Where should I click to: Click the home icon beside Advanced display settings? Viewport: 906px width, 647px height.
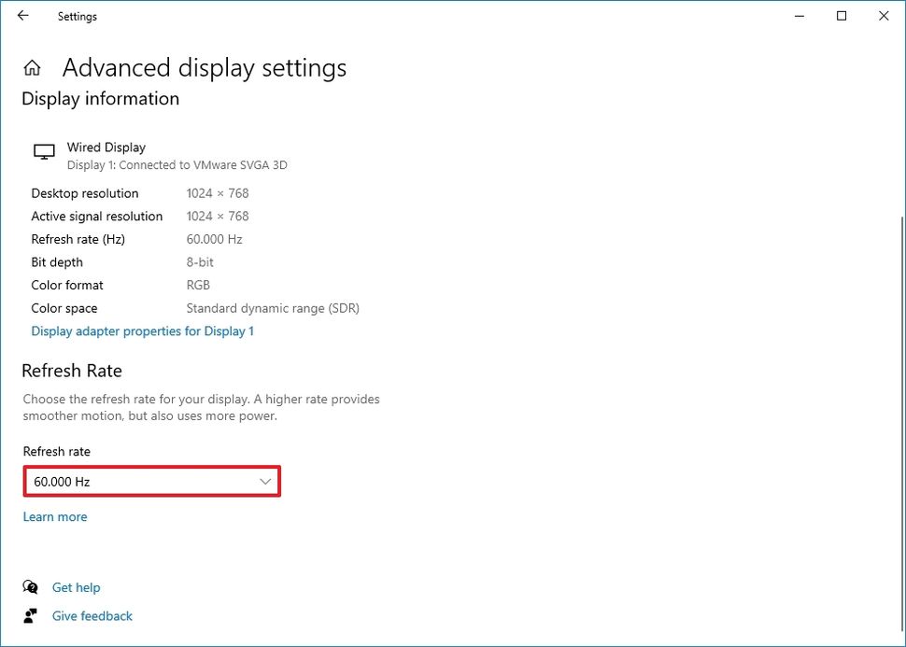point(32,66)
